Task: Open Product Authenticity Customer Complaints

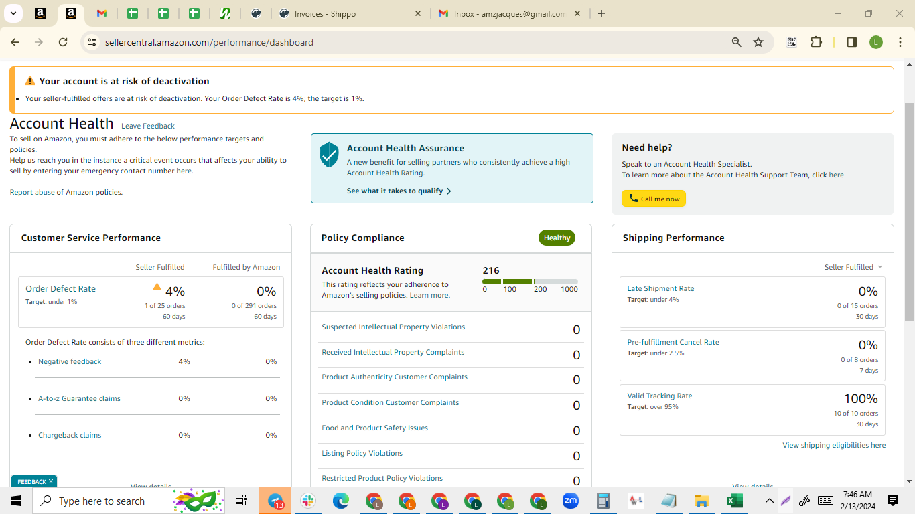Action: click(395, 377)
